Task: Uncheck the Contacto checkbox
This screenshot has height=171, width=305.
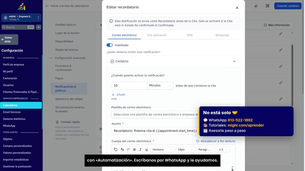Action: [x=112, y=61]
